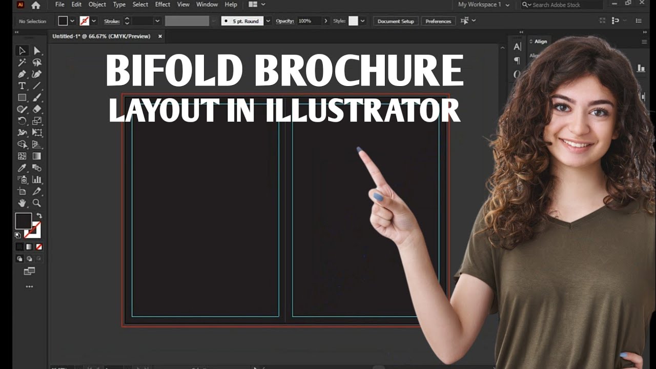Open the Stroke weight dropdown
This screenshot has height=369, width=656.
157,21
